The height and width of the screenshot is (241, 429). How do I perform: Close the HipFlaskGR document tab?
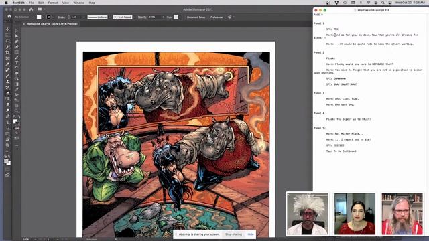point(24,24)
